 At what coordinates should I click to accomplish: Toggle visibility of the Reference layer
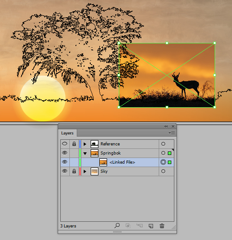(x=65, y=144)
